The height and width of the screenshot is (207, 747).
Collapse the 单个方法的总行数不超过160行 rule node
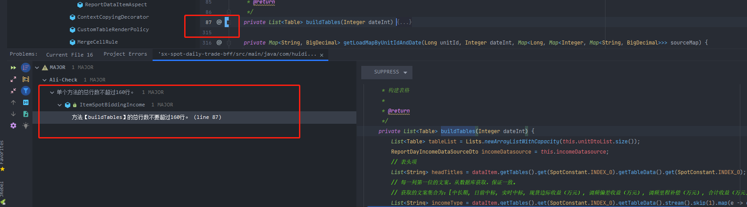pyautogui.click(x=52, y=93)
